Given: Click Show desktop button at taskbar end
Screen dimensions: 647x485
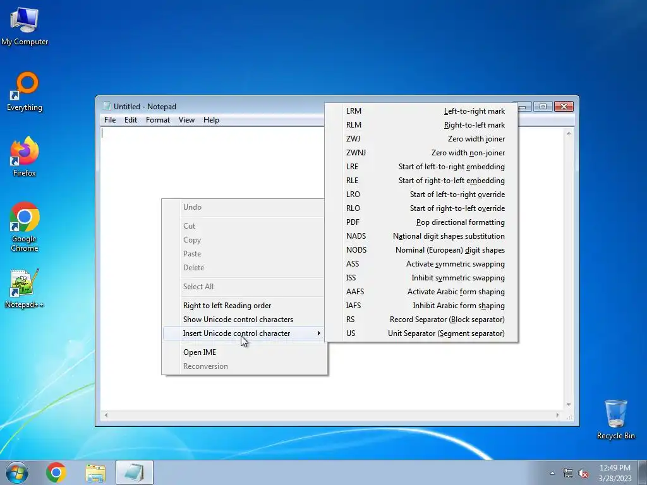Looking at the screenshot, I should [643, 472].
